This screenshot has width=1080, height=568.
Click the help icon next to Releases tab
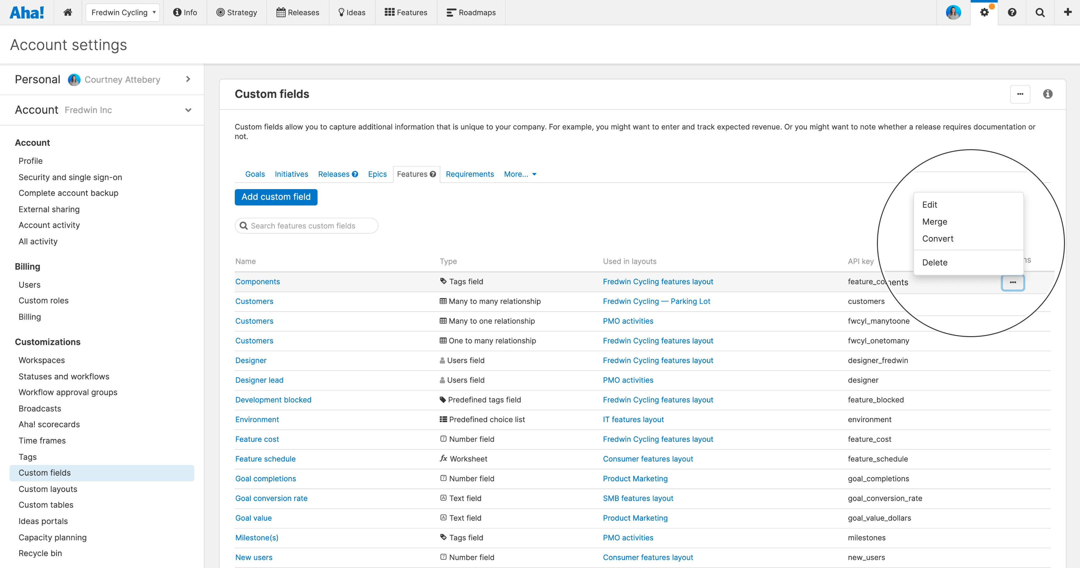click(355, 174)
